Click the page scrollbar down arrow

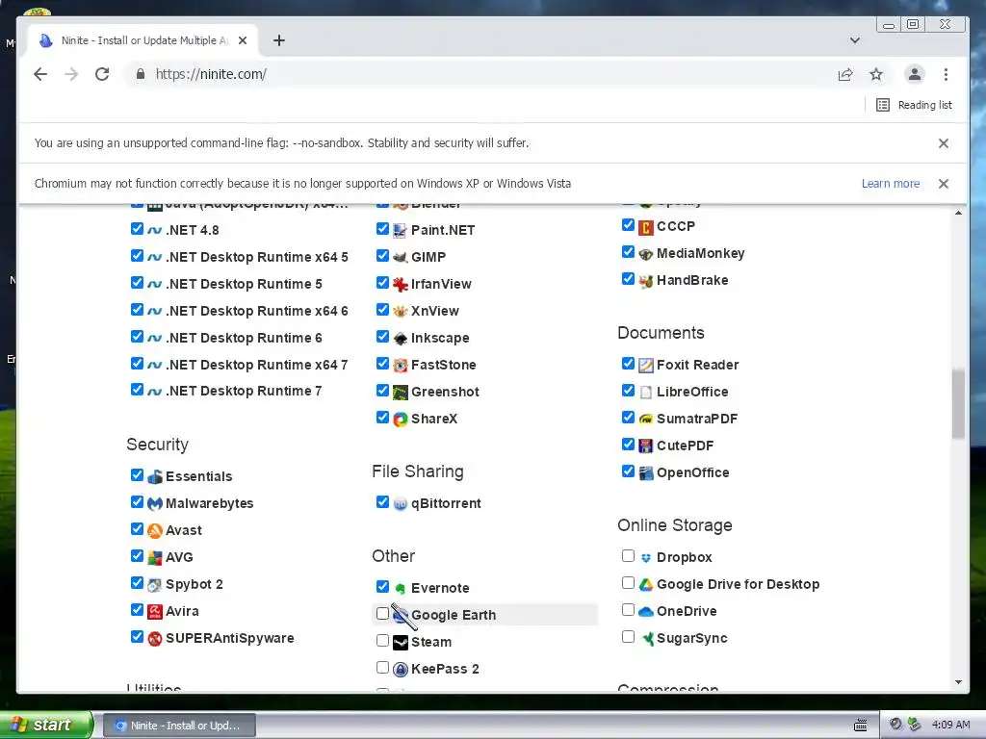958,682
